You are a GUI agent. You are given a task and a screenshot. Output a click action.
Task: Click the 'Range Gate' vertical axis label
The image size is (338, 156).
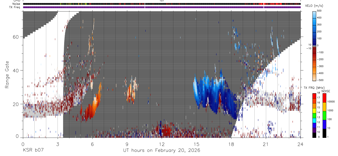[7, 75]
